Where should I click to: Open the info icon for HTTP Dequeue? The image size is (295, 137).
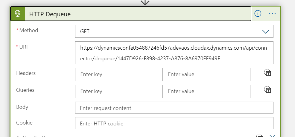[258, 13]
